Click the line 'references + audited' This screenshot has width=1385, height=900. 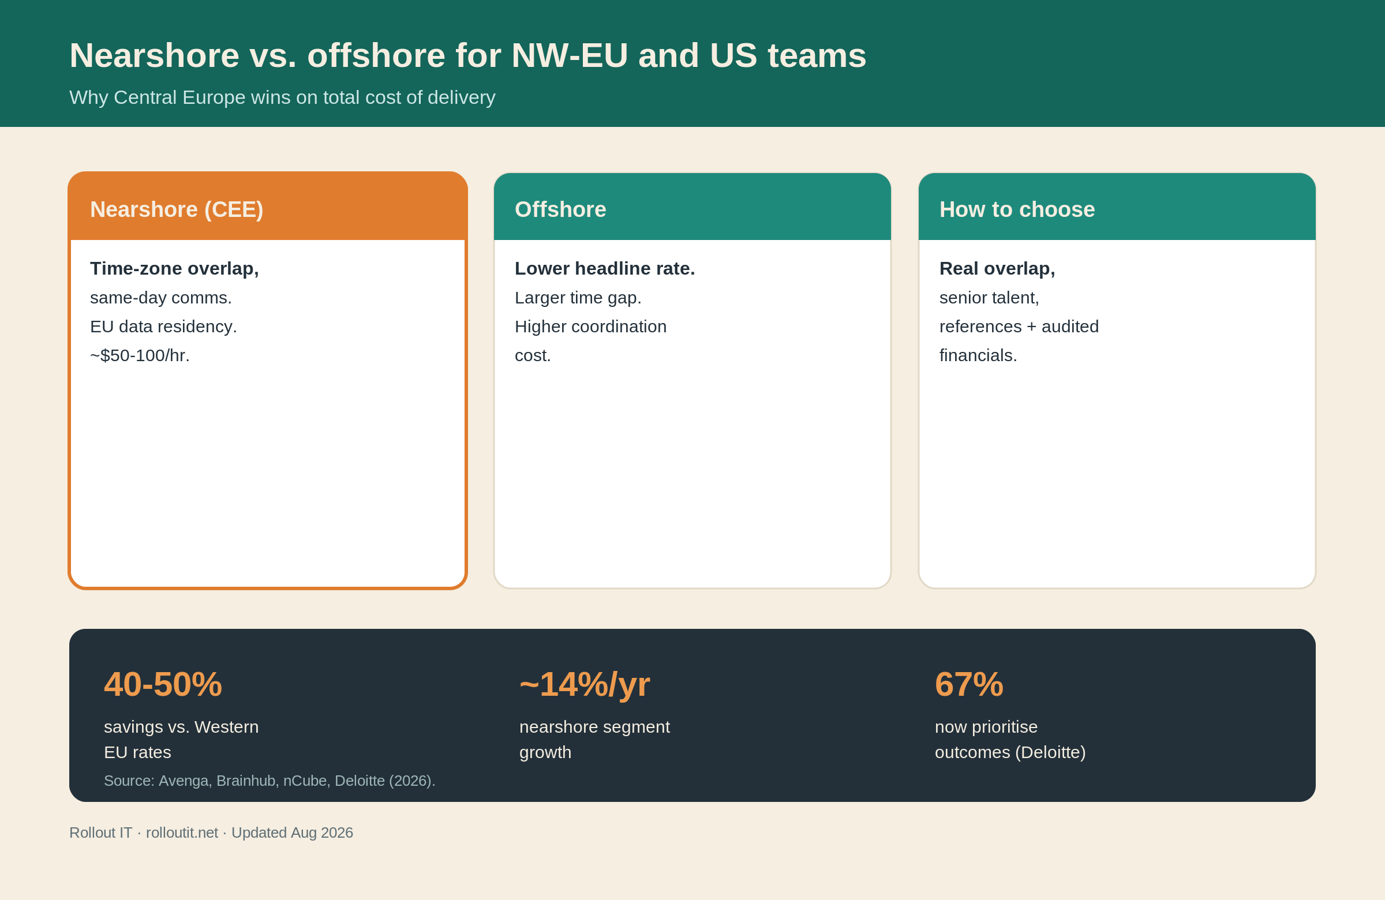click(1019, 327)
